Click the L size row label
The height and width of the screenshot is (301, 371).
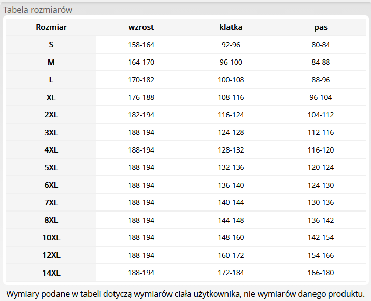point(51,80)
